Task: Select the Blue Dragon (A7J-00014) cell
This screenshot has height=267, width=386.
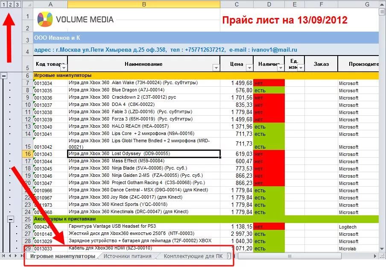Action: 144,90
